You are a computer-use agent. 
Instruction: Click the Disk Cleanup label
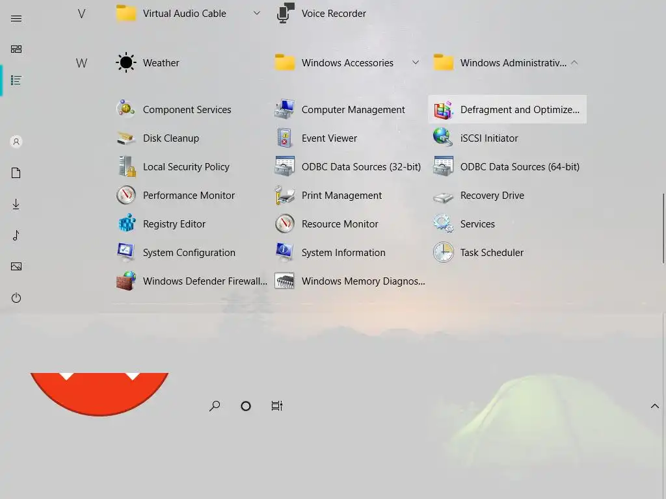[171, 138]
